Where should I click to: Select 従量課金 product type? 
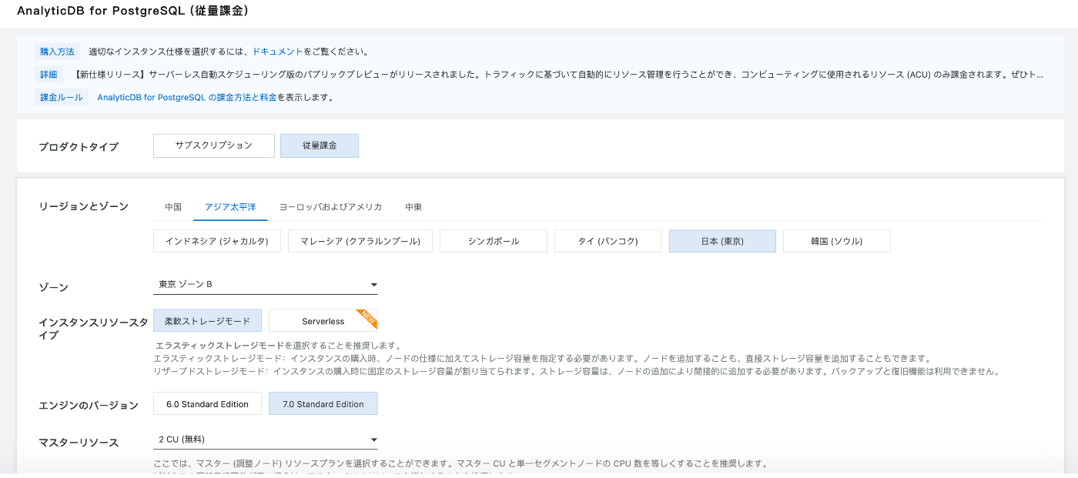click(x=319, y=145)
